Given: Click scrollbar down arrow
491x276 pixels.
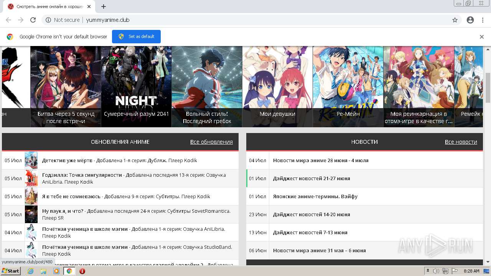Looking at the screenshot, I should pyautogui.click(x=488, y=262).
